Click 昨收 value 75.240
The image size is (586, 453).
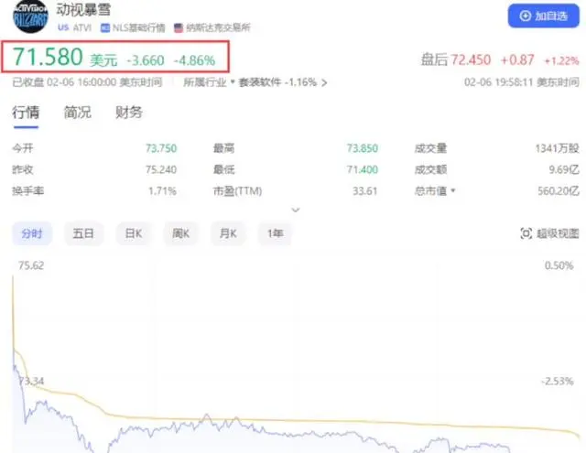[161, 170]
